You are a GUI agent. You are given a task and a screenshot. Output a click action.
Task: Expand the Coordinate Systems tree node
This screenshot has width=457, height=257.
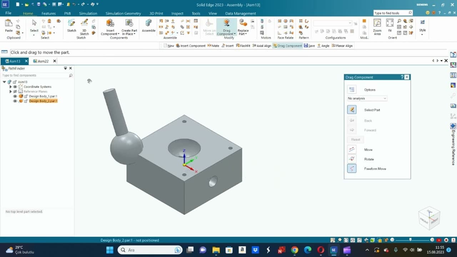10,87
